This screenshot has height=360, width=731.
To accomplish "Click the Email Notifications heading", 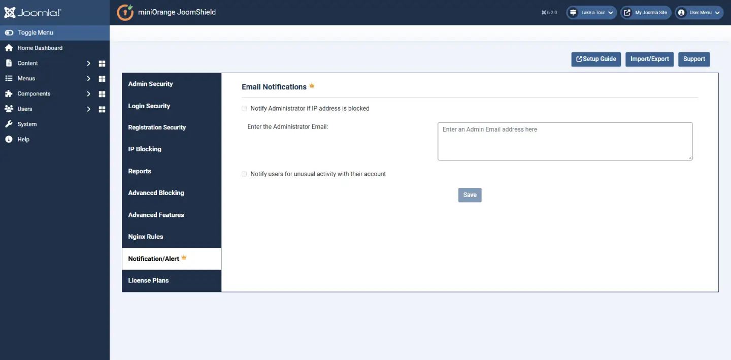I will [274, 87].
